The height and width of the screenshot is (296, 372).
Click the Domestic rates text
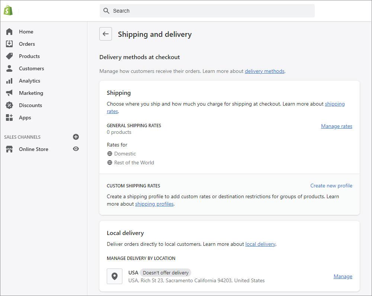click(x=125, y=154)
